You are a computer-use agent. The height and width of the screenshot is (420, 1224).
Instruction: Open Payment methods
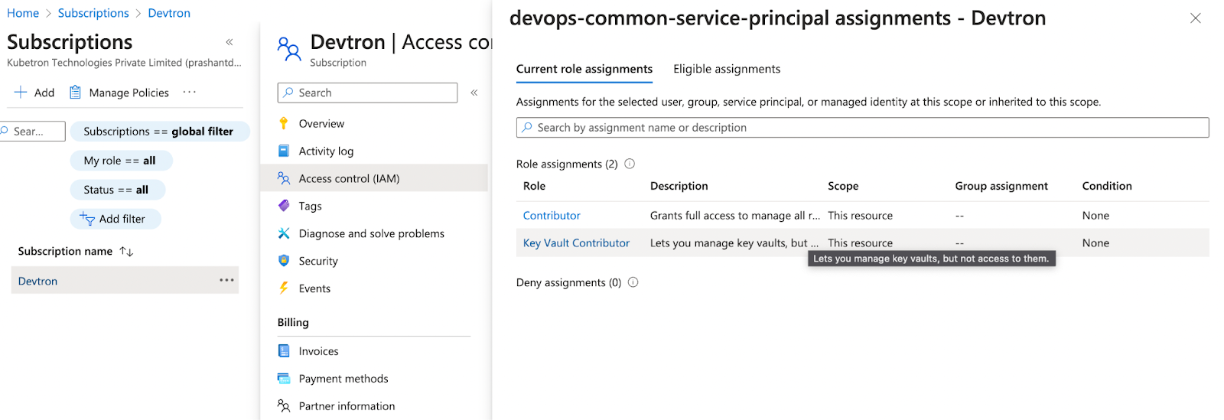(343, 379)
